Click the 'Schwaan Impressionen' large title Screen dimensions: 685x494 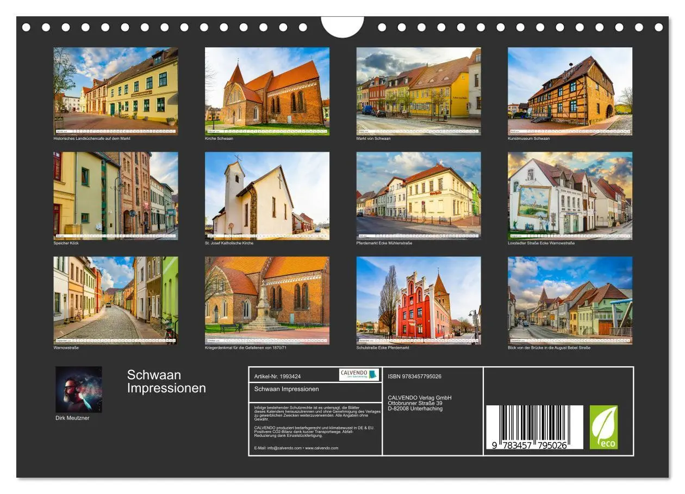[166, 381]
